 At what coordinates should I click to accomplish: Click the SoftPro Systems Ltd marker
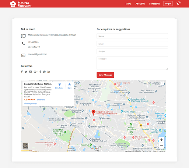pos(89,126)
